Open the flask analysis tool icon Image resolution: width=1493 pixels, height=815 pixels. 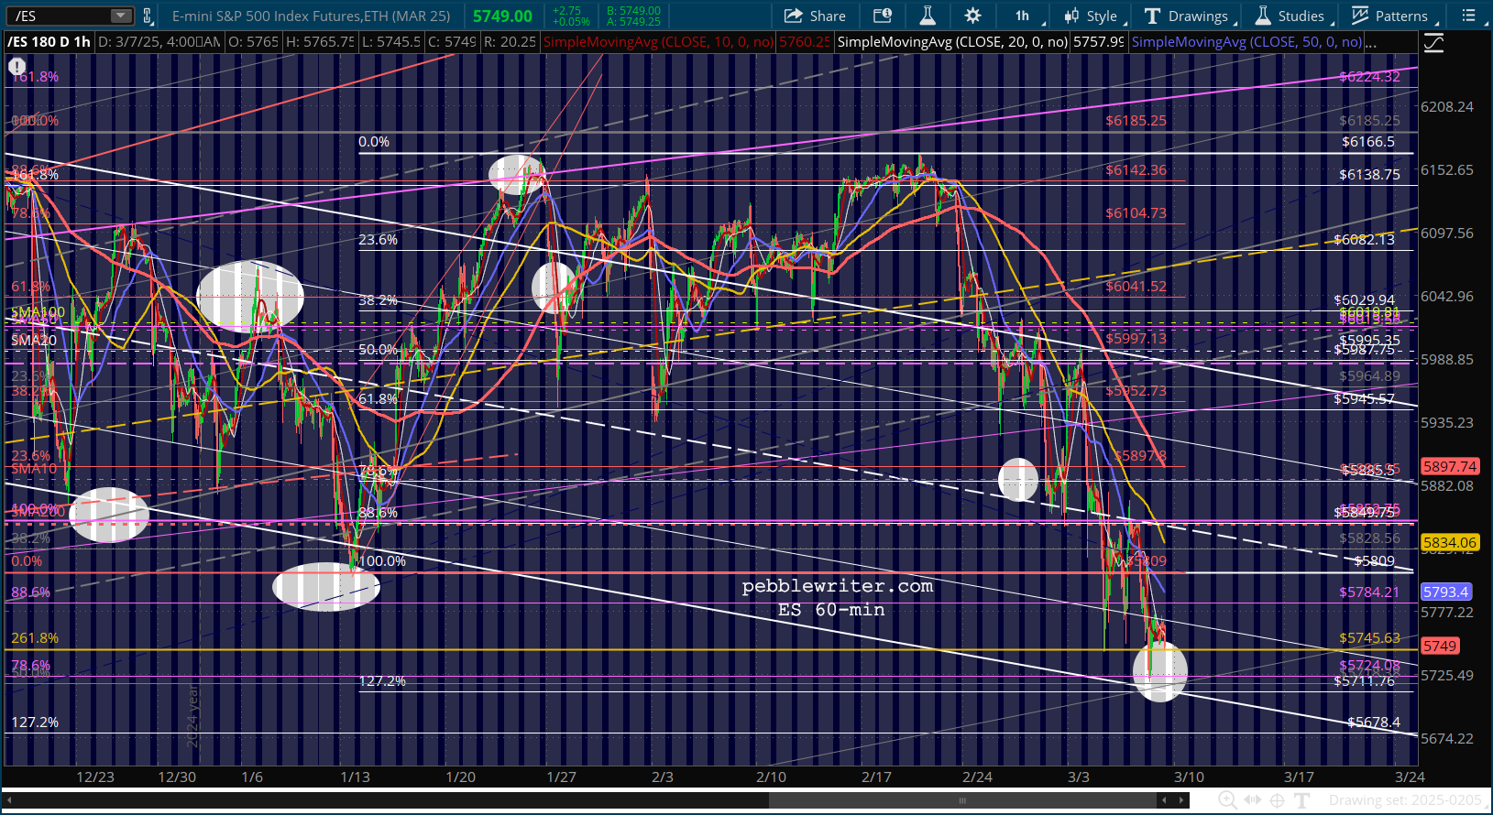[x=928, y=16]
